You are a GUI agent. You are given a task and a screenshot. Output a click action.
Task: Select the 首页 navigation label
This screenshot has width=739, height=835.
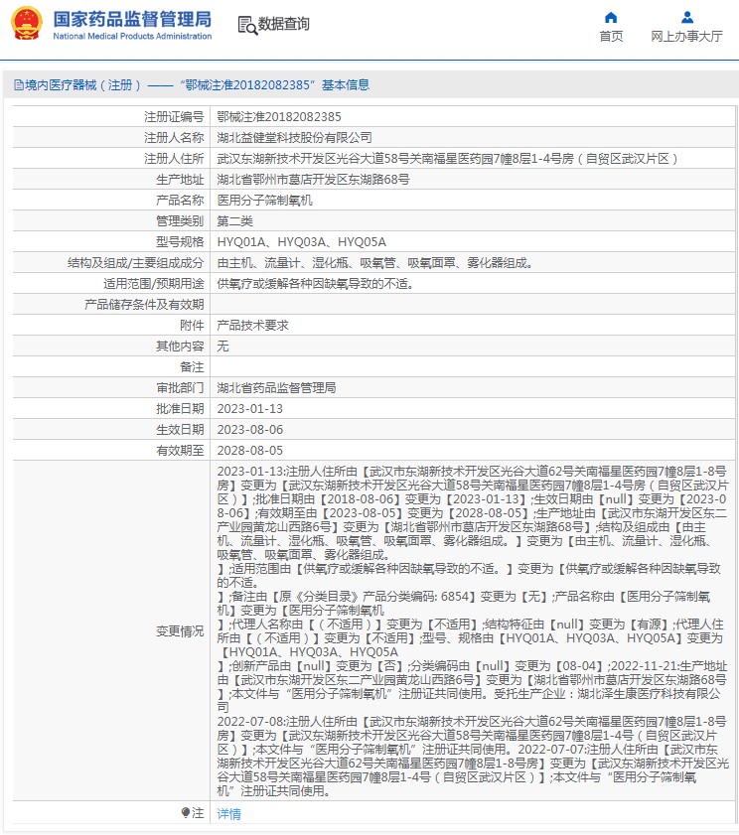click(x=611, y=36)
